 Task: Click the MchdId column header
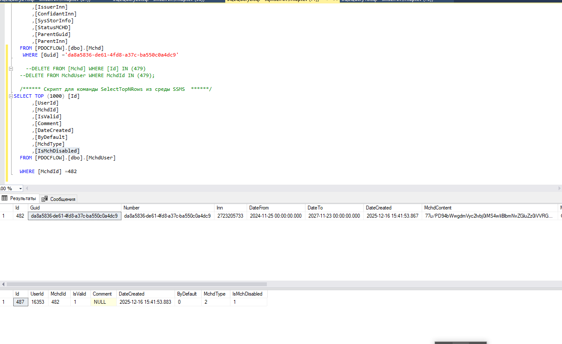(59, 294)
